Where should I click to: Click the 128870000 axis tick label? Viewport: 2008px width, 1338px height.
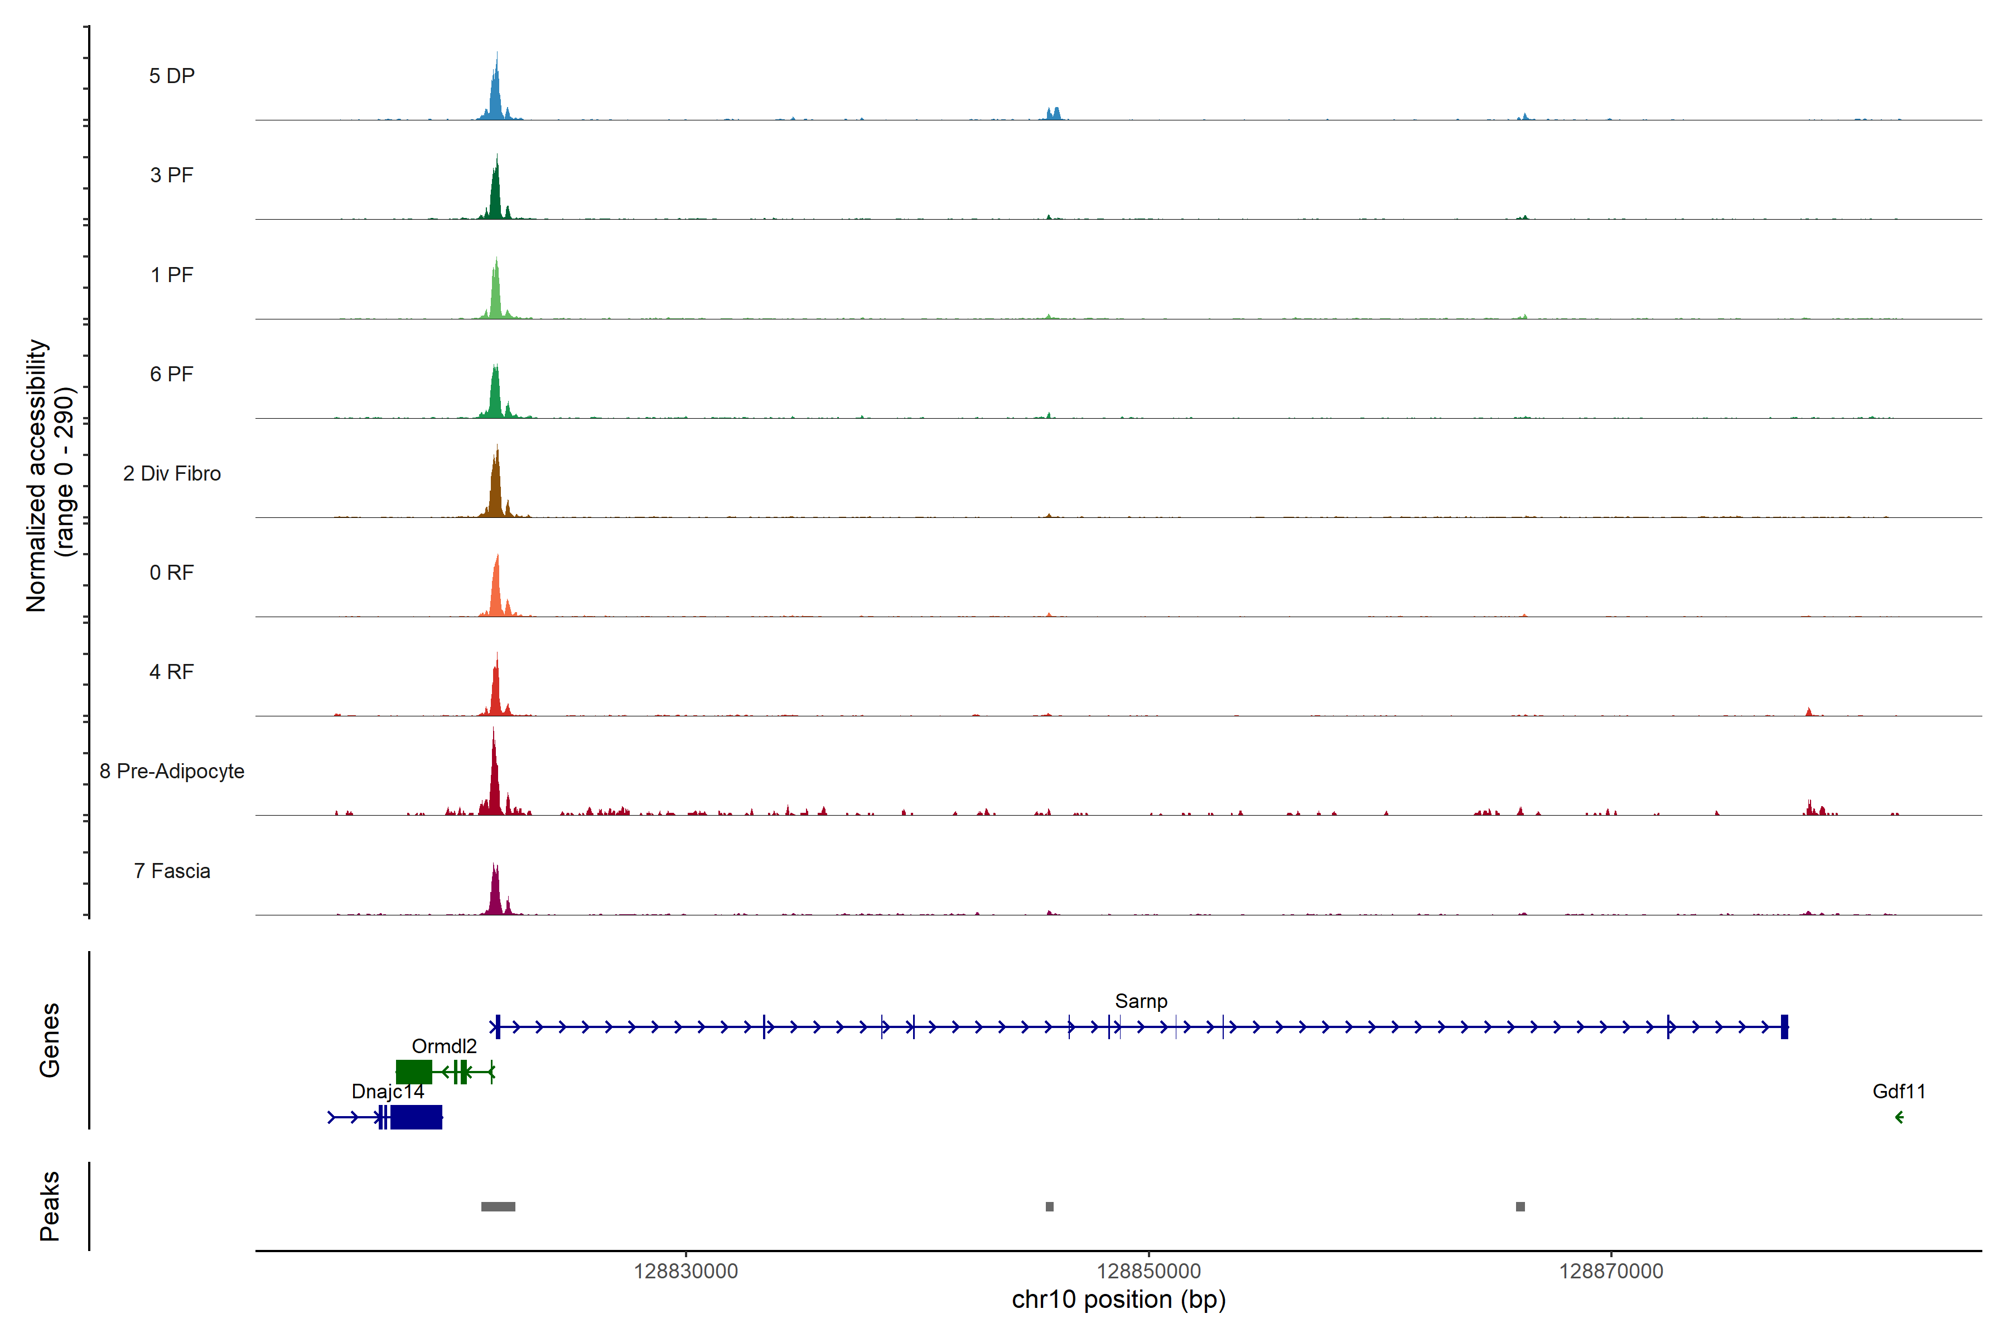1611,1271
